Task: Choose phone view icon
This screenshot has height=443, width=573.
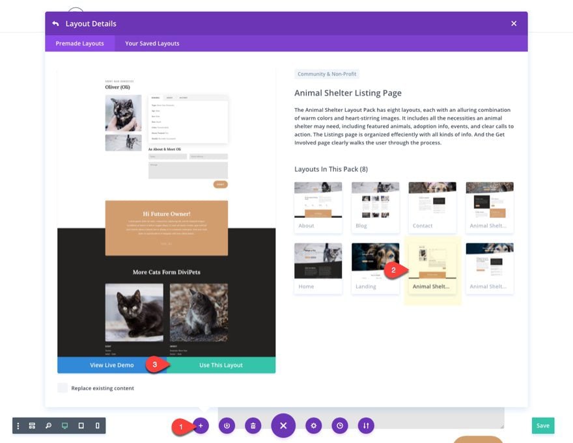Action: 97,426
